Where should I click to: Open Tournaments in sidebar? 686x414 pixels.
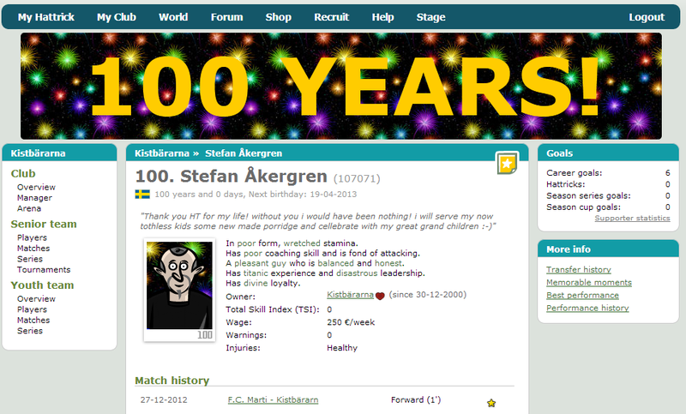tap(44, 270)
